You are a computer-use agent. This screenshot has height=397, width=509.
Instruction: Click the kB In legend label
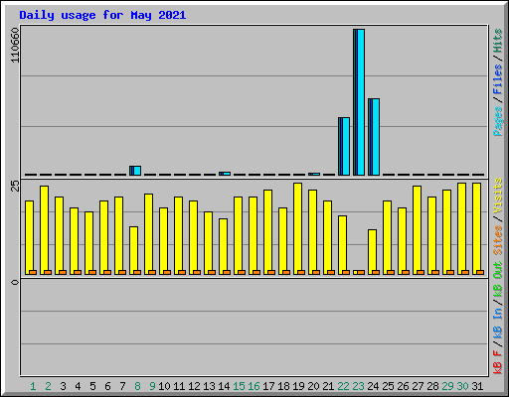(x=497, y=323)
